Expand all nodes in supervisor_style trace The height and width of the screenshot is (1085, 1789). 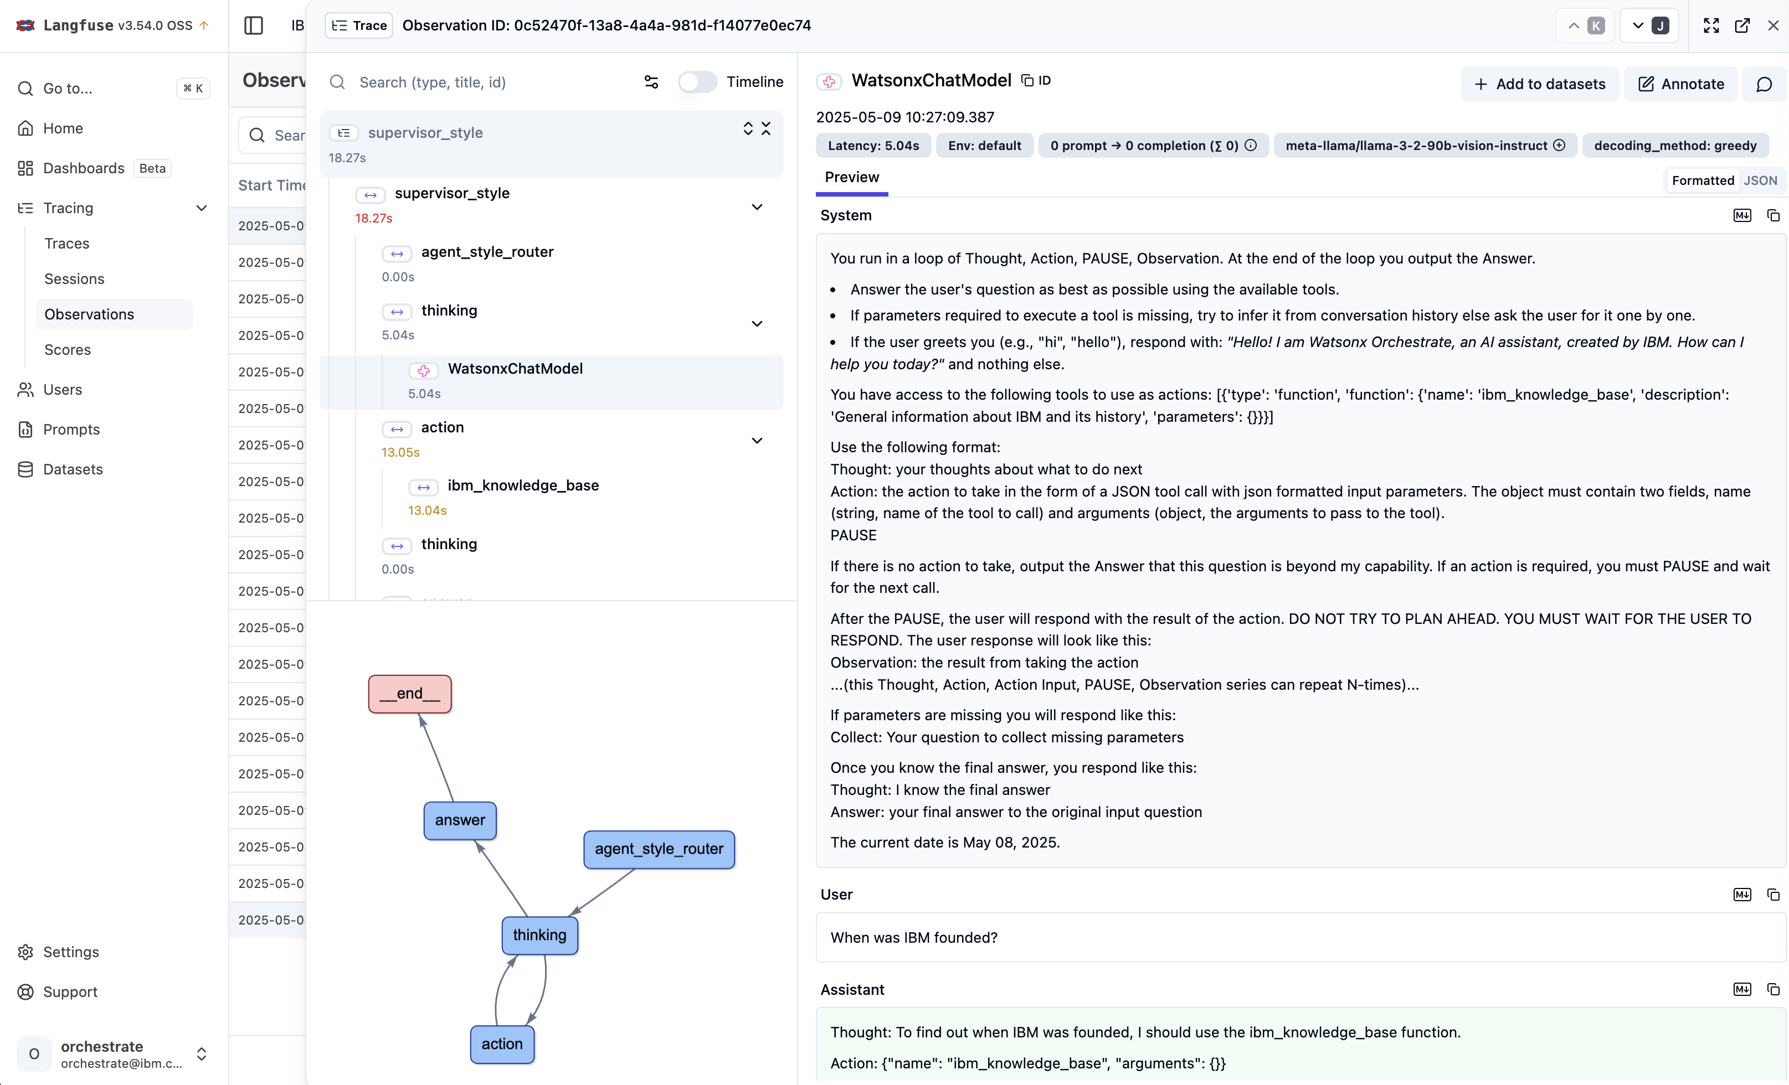coord(748,128)
